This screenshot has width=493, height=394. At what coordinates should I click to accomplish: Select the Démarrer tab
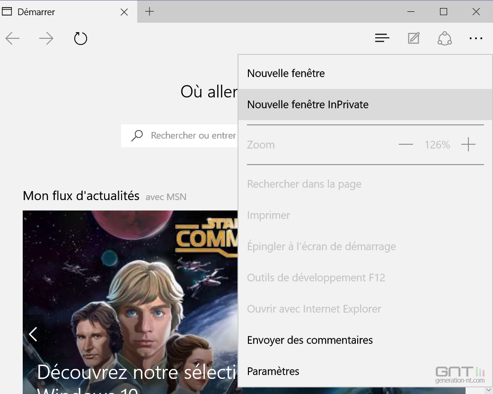click(x=69, y=12)
